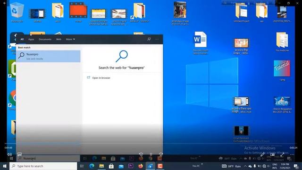
Task: Click the elapsed time 0:01:48 label
Action: coord(8,148)
